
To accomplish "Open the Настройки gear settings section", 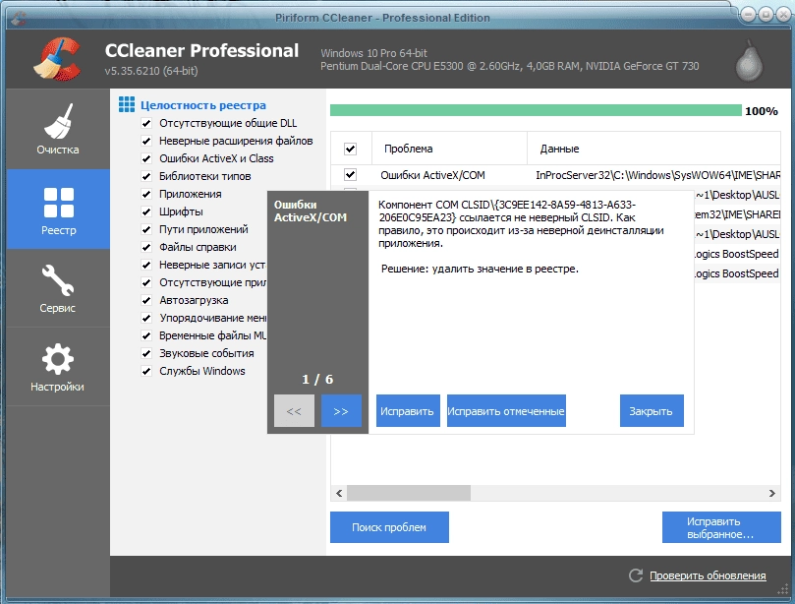I will [58, 367].
